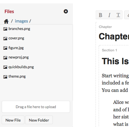Open the file cover.png
The image size is (129, 127).
click(x=16, y=38)
